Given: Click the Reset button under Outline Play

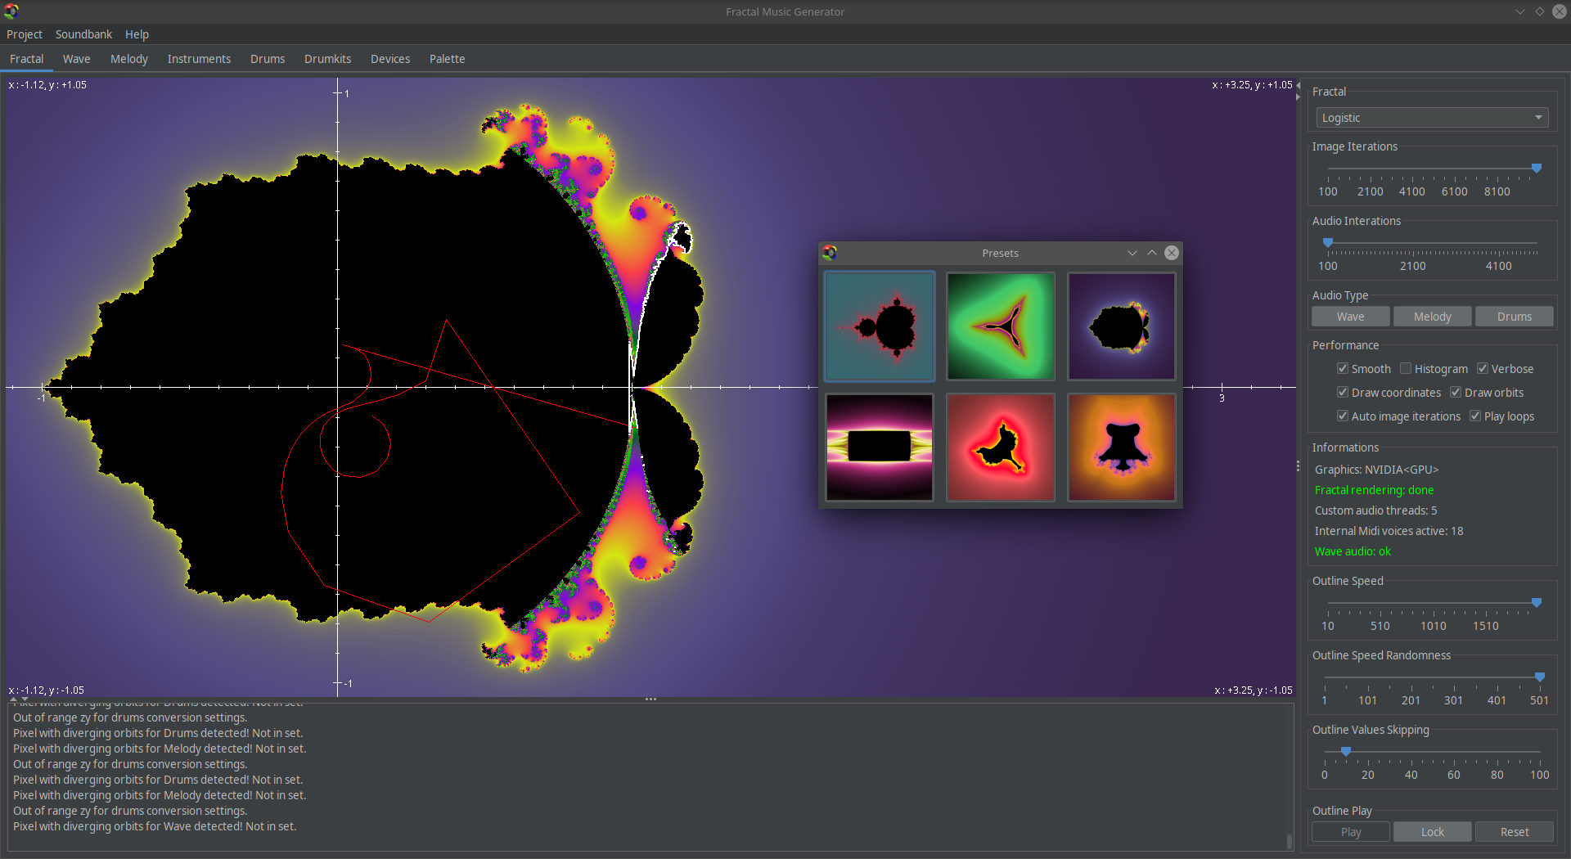Looking at the screenshot, I should point(1514,832).
